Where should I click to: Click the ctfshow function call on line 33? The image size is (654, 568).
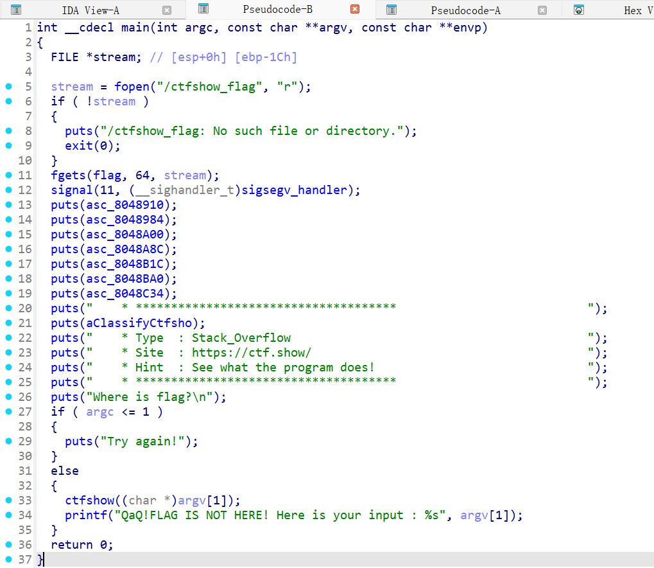point(89,501)
